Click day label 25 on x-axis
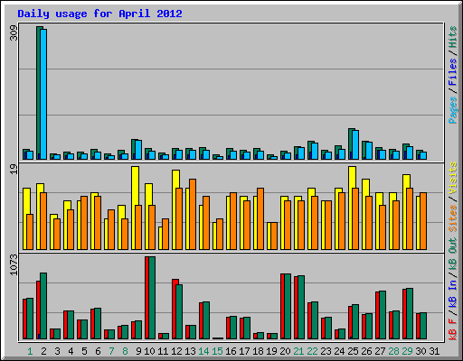 click(x=353, y=351)
